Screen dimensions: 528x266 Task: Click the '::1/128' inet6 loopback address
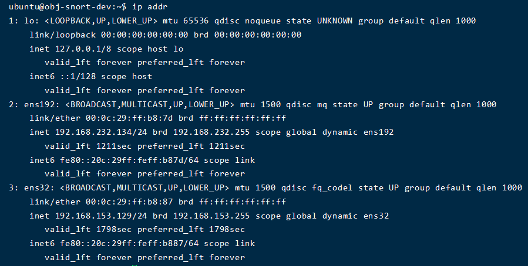pos(78,77)
